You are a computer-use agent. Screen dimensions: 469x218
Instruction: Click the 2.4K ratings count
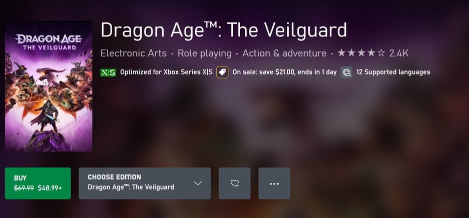pos(399,53)
